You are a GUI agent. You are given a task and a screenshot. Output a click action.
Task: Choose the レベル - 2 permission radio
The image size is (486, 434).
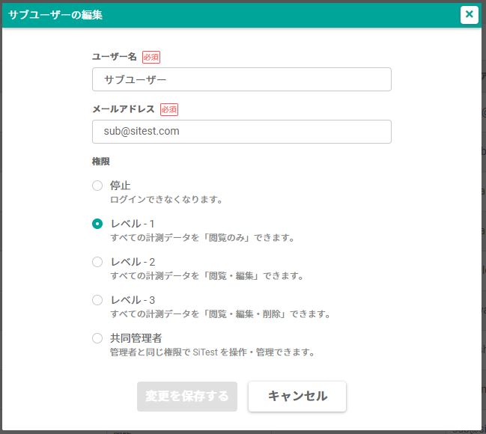(x=97, y=262)
